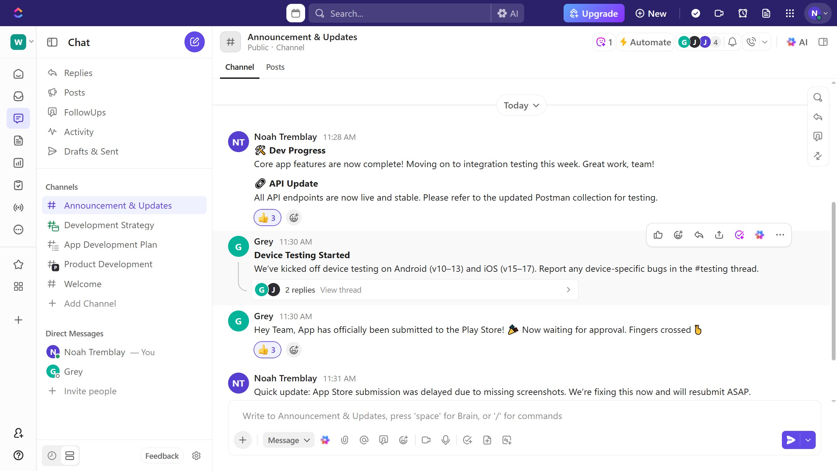
Task: Click the compose new message pencil icon
Action: pyautogui.click(x=194, y=42)
